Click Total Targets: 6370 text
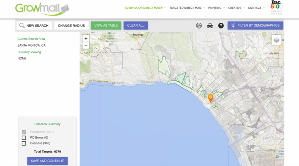Viewport: 299px width, 166px height. click(47, 152)
